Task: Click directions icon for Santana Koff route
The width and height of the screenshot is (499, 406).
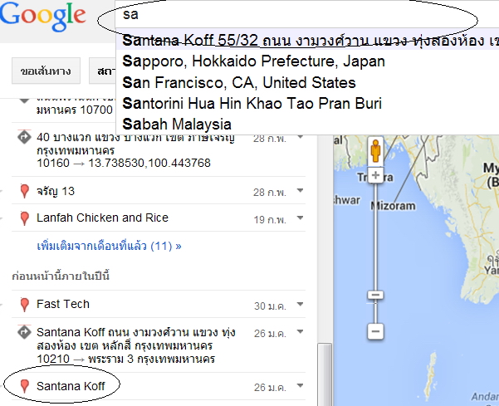Action: pyautogui.click(x=24, y=332)
